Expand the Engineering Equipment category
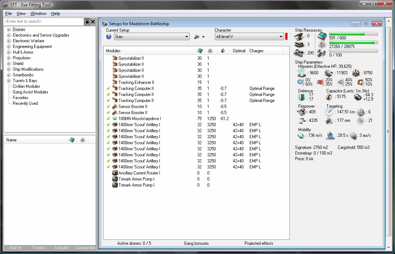 point(9,47)
